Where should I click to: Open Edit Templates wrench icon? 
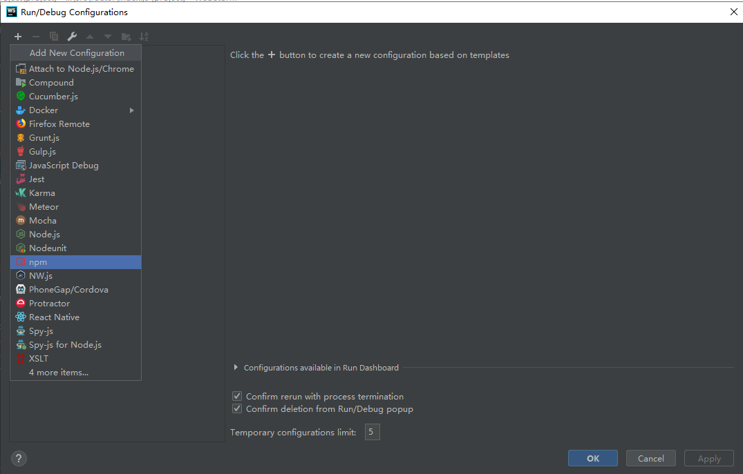[x=72, y=37]
